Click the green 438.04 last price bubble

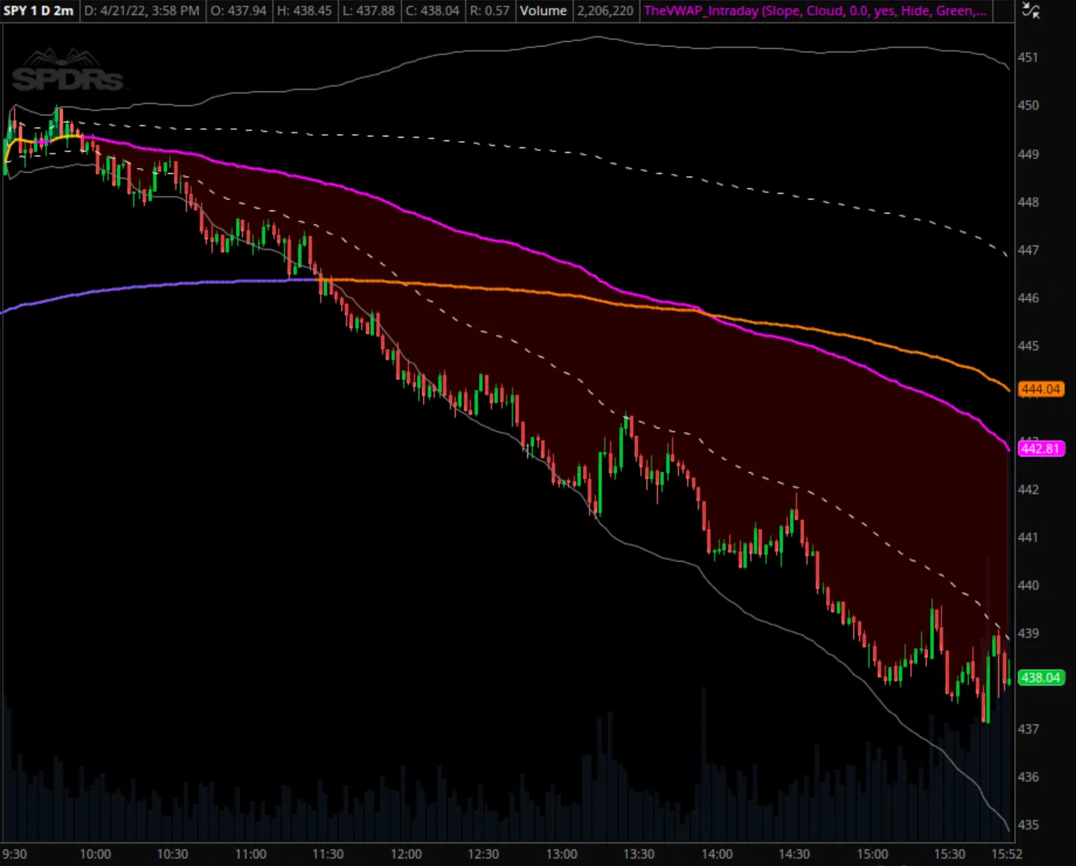(x=1041, y=678)
